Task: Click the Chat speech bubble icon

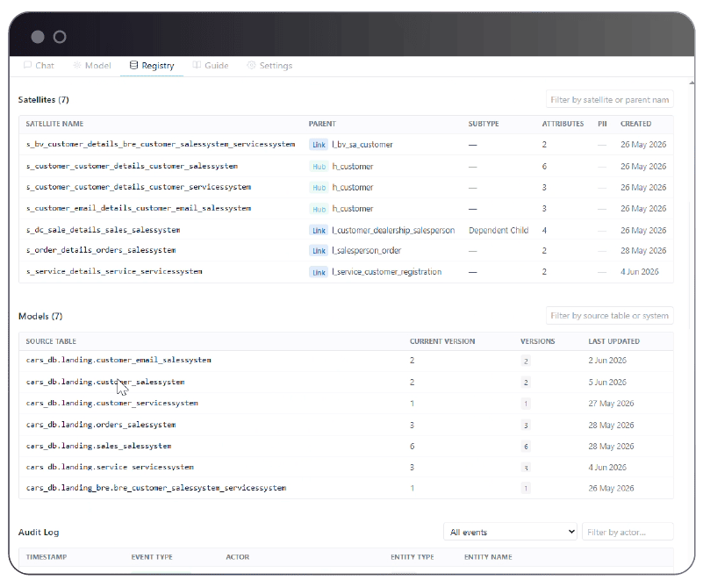Action: pos(27,65)
